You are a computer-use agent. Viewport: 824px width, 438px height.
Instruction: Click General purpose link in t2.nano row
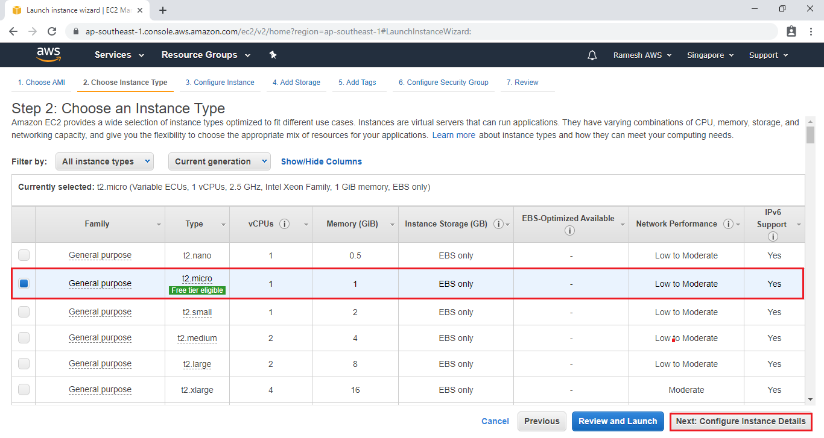coord(100,255)
